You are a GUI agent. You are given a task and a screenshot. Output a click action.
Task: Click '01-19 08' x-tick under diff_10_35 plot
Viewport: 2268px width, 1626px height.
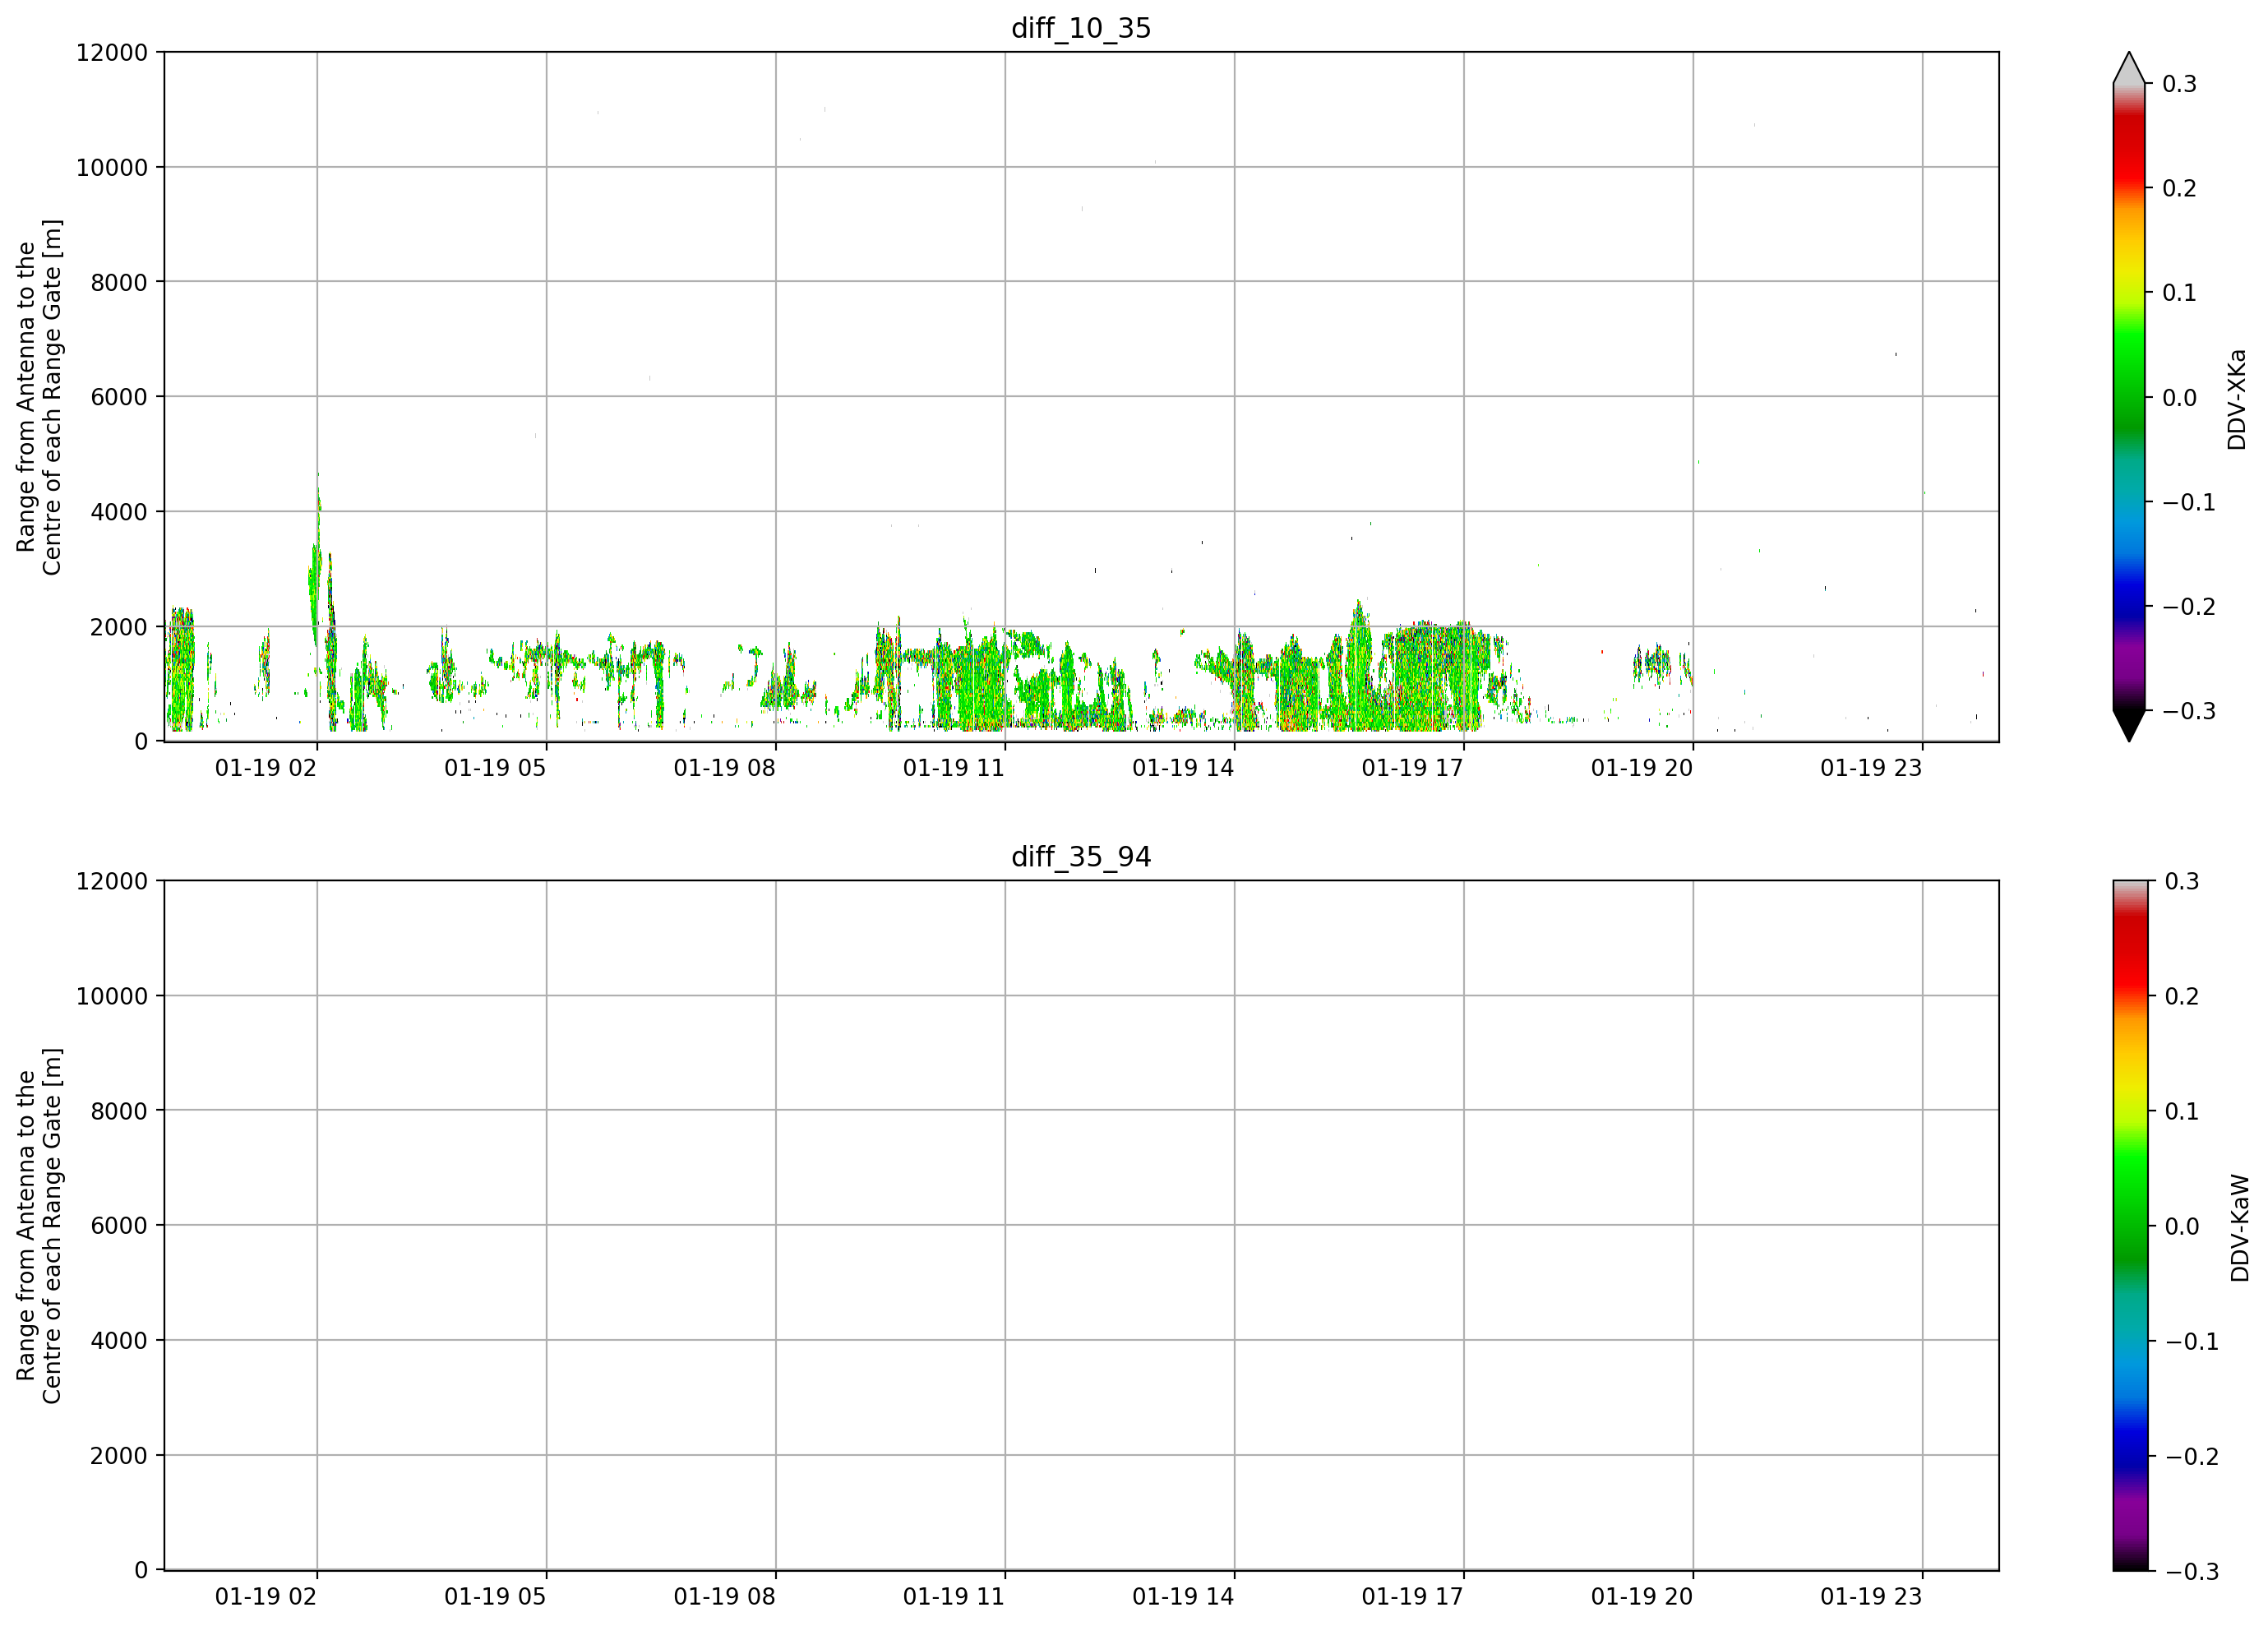click(724, 768)
